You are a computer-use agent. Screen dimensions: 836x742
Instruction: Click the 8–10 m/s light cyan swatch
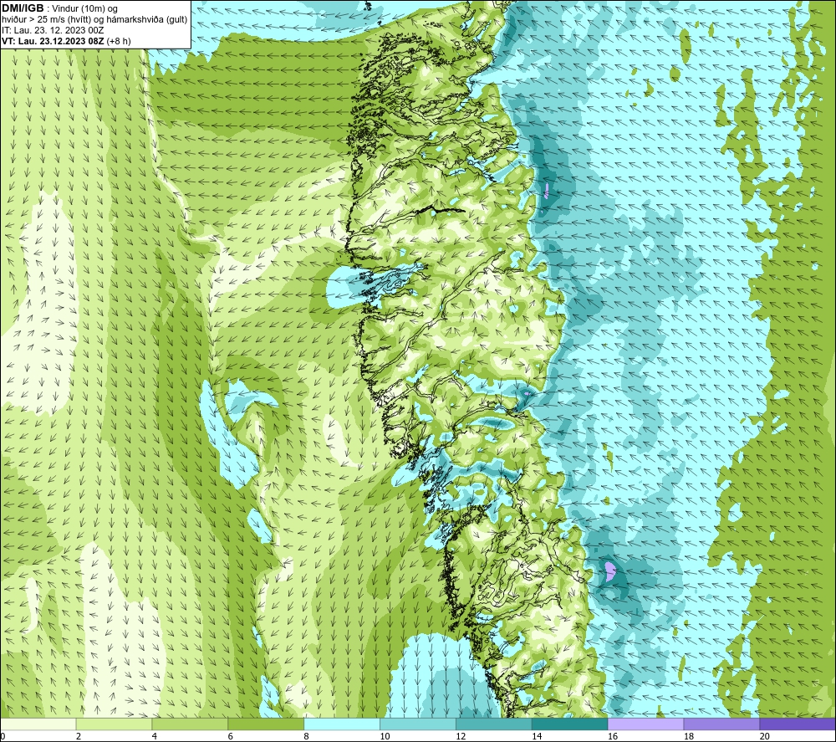click(x=342, y=724)
